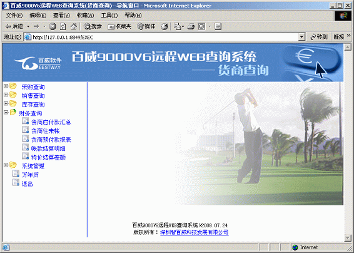Open 货商预付款报表 report

click(51, 140)
